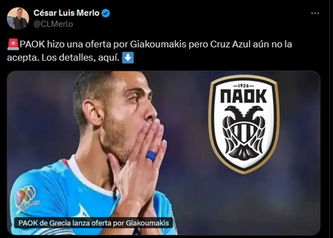Click the 1926 year on the crest
The width and height of the screenshot is (333, 238).
click(x=244, y=86)
